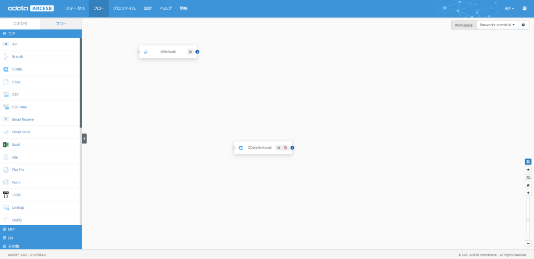Click the fit-to-screen canvas icon
The width and height of the screenshot is (534, 259).
[x=528, y=177]
